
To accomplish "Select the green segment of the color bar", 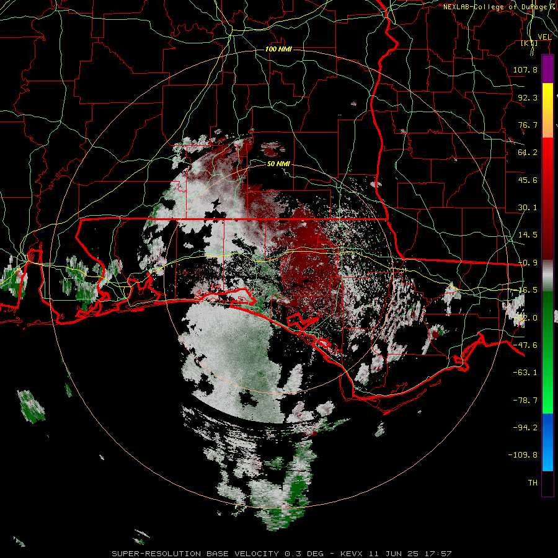I will tap(547, 352).
